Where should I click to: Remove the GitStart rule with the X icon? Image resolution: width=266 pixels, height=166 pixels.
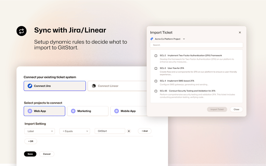tap(129, 131)
